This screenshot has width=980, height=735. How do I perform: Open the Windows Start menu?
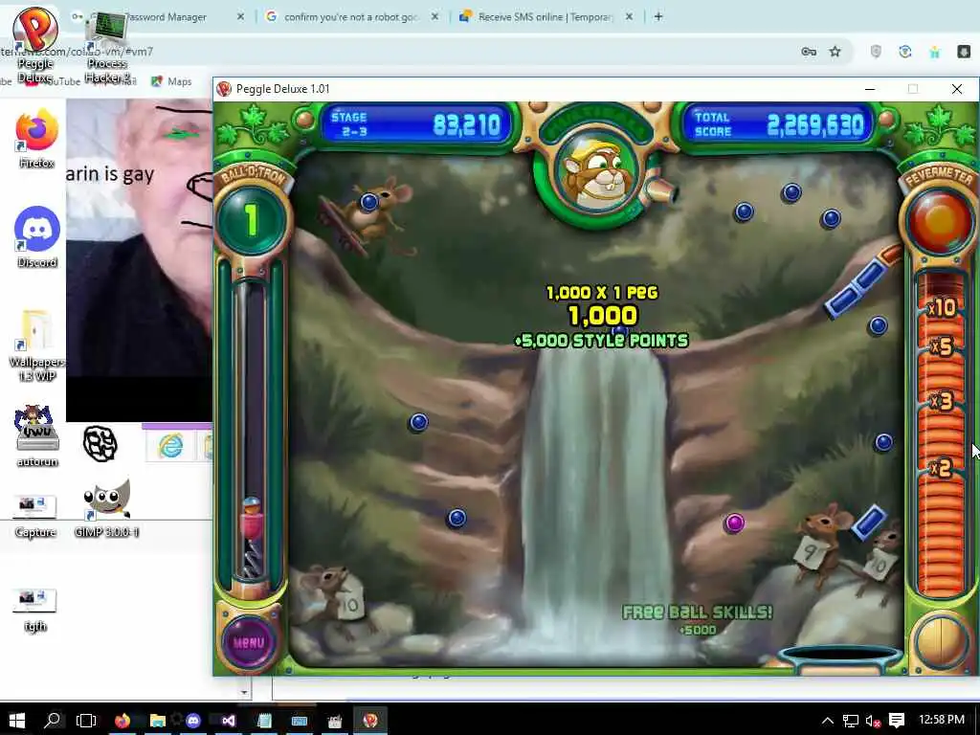pyautogui.click(x=17, y=721)
